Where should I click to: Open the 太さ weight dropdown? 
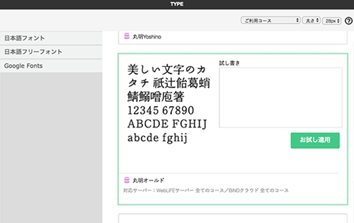(x=311, y=20)
